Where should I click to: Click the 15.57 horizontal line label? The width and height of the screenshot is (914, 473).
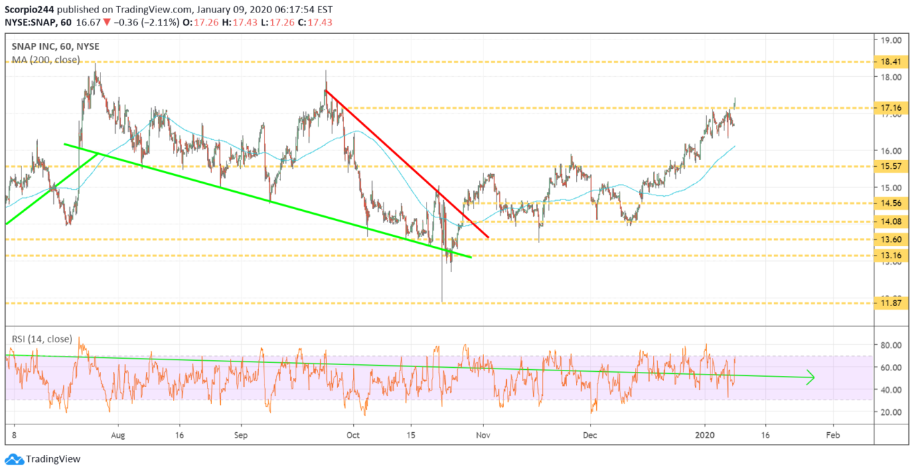(889, 167)
